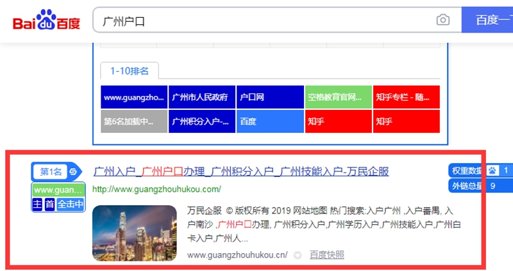This screenshot has width=513, height=271.
Task: Click the green www.guan... domain label
Action: click(x=58, y=190)
